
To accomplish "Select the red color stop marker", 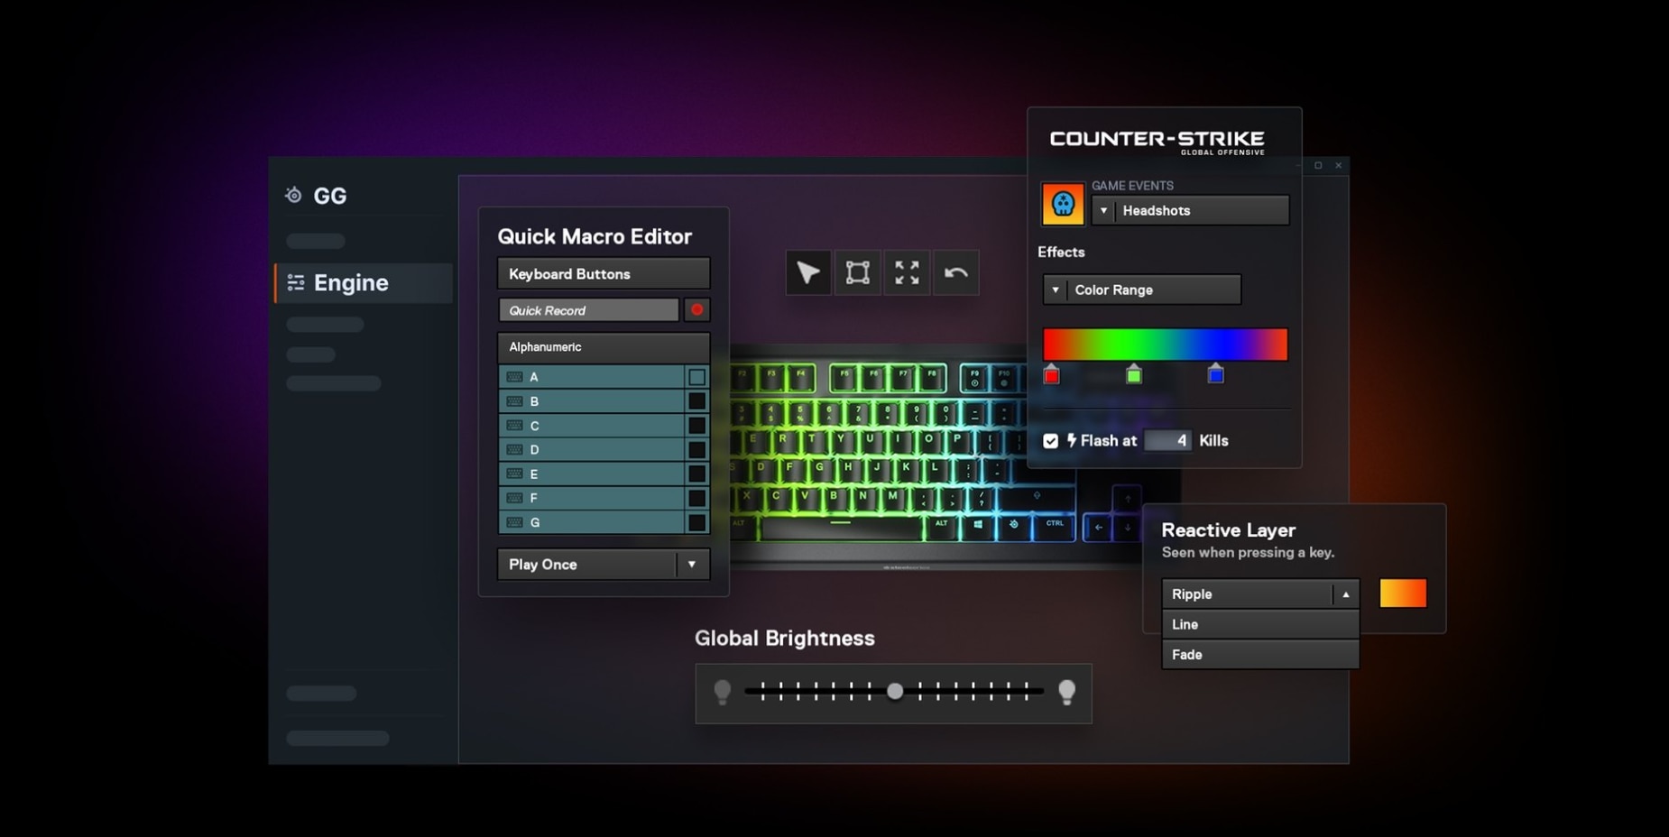I will [1051, 374].
